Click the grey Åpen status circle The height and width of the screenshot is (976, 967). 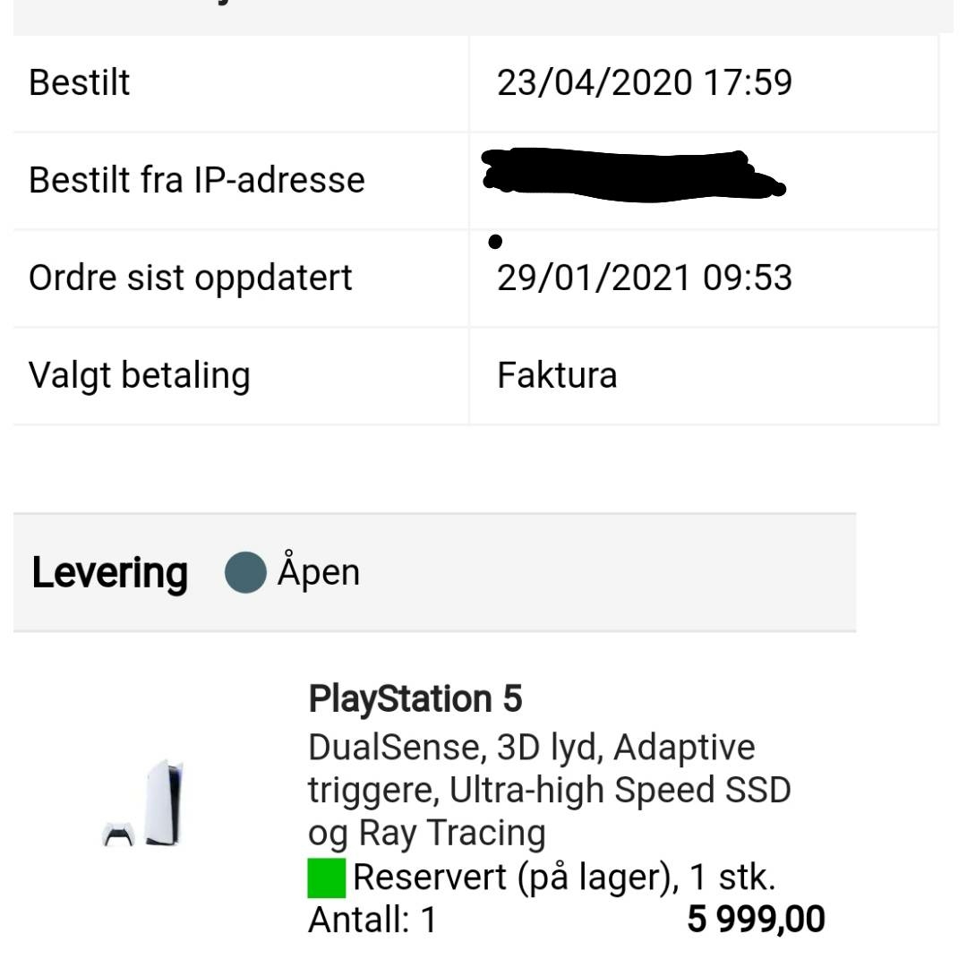tap(246, 572)
